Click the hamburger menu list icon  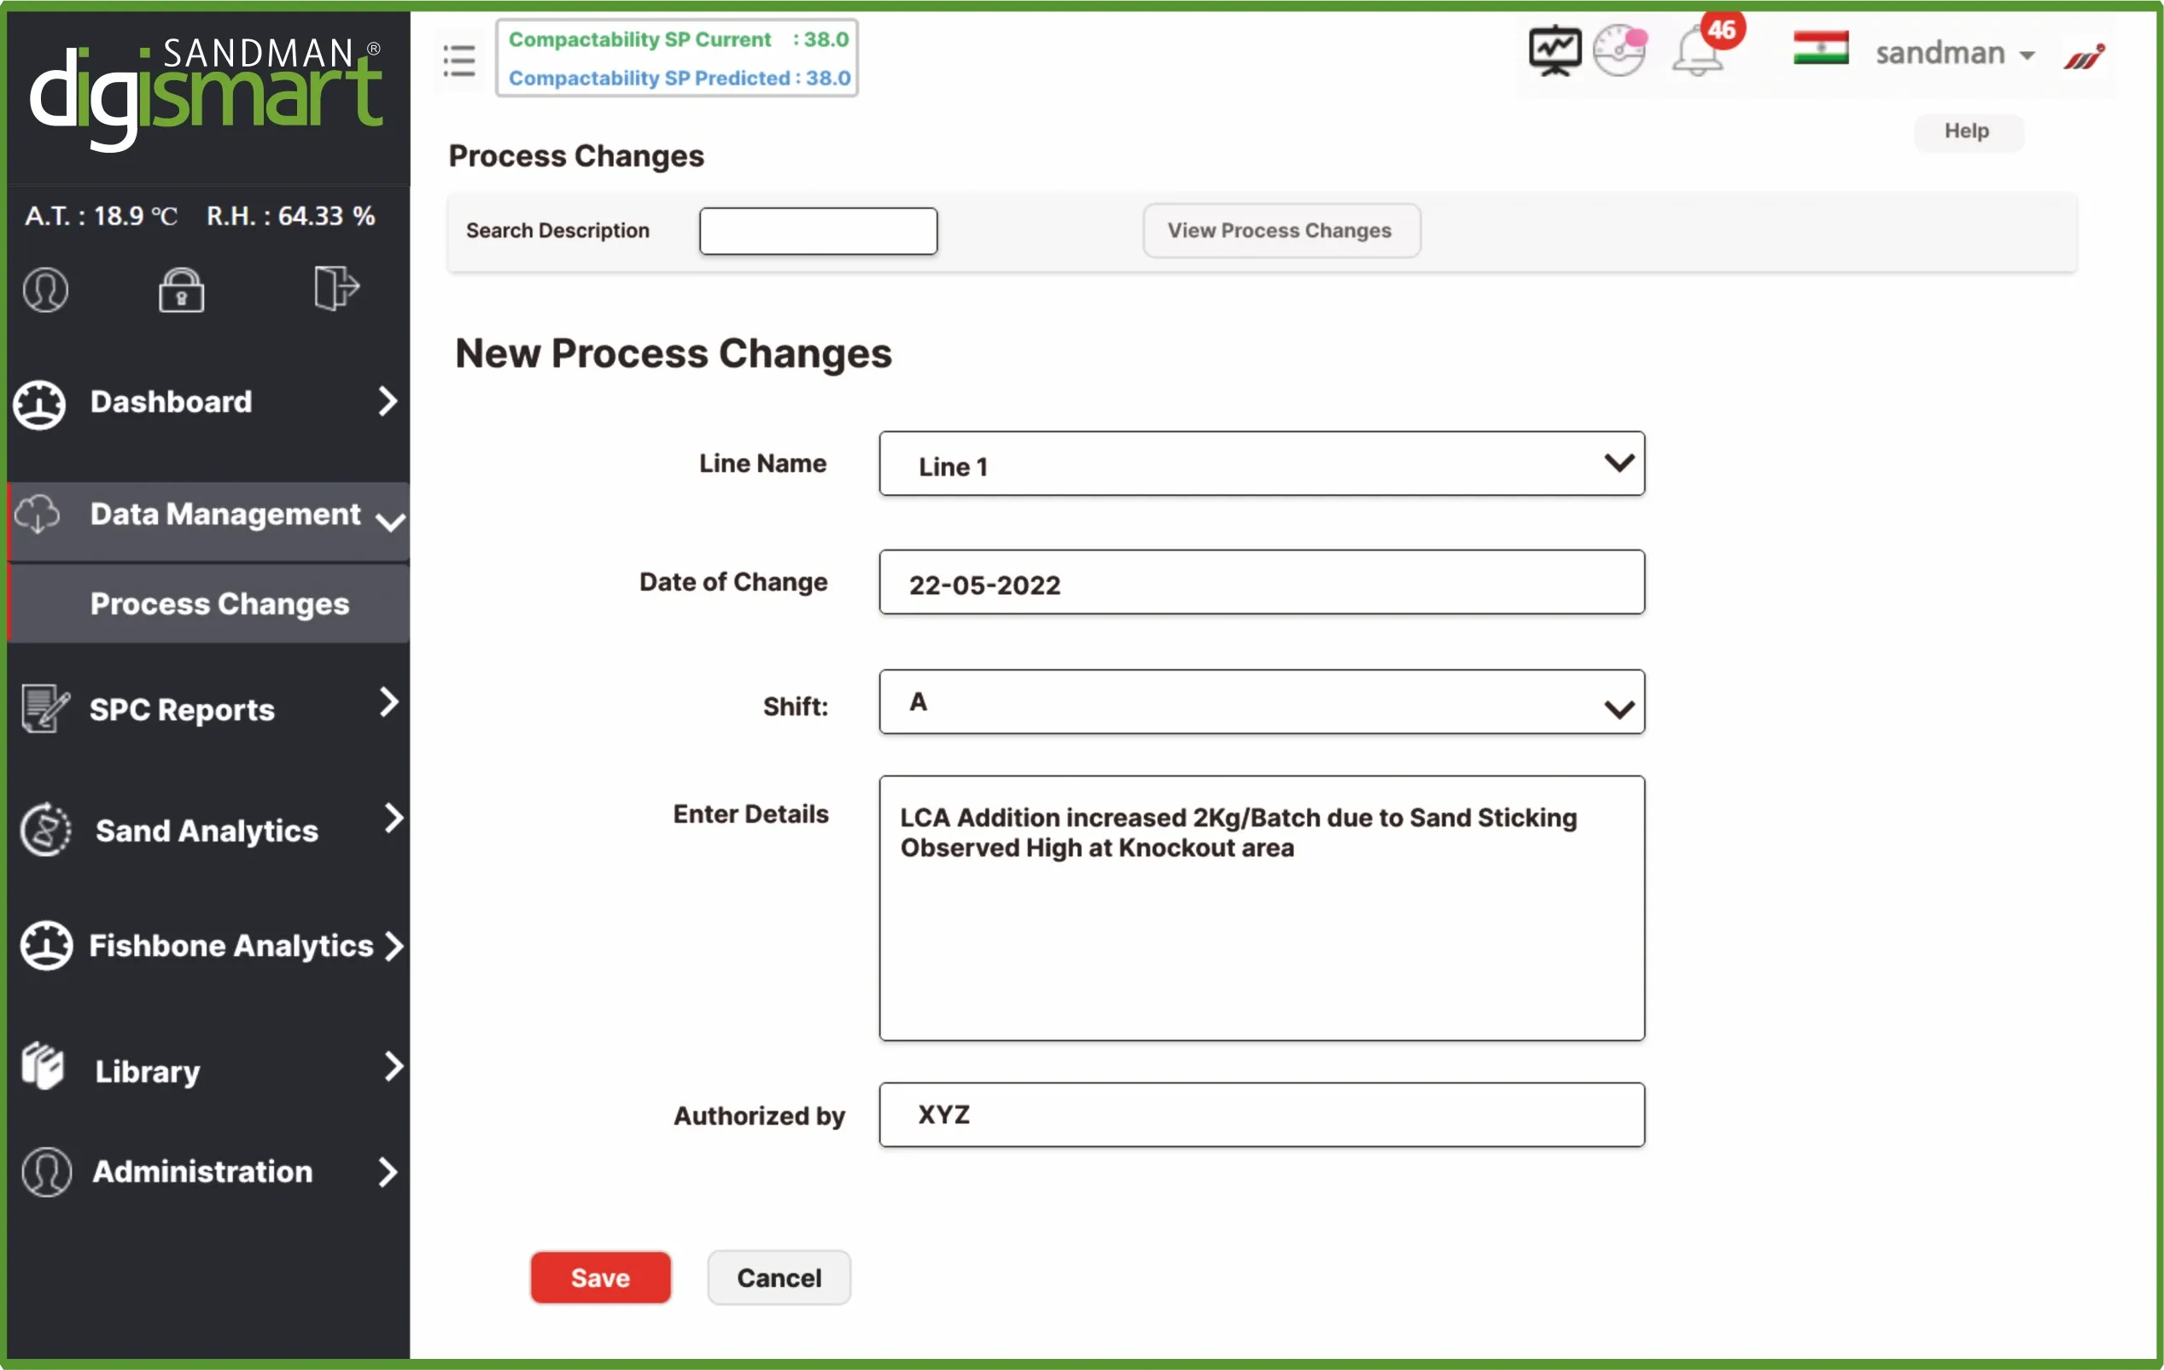click(459, 61)
